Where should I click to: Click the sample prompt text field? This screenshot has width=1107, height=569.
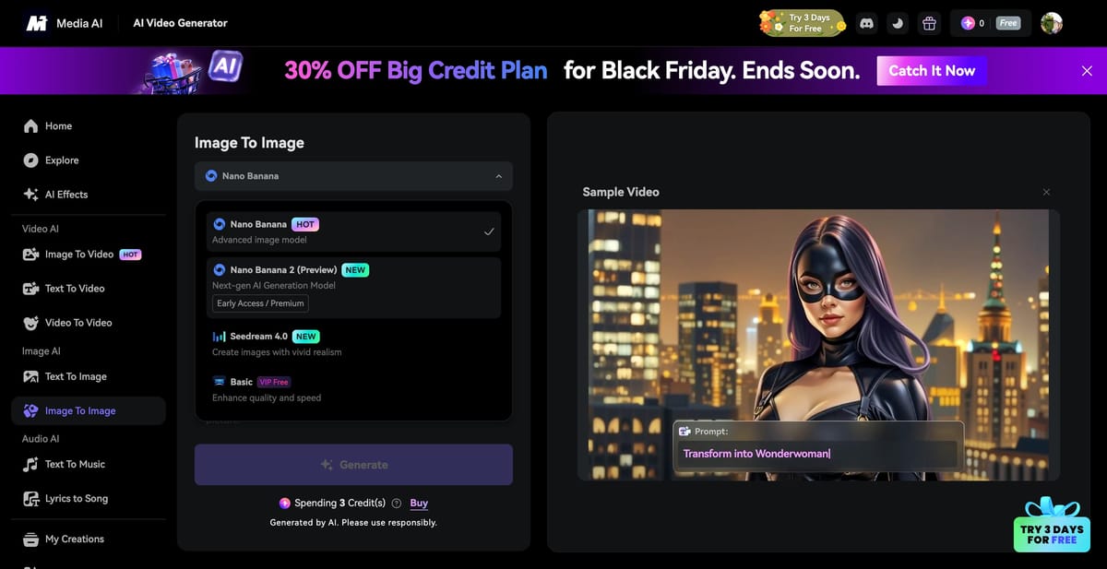click(818, 454)
